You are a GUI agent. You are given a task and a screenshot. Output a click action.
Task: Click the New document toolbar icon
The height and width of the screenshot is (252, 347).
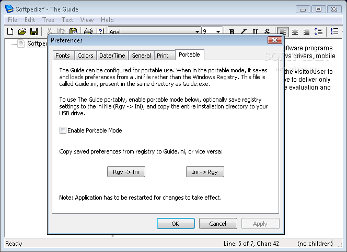pyautogui.click(x=10, y=31)
